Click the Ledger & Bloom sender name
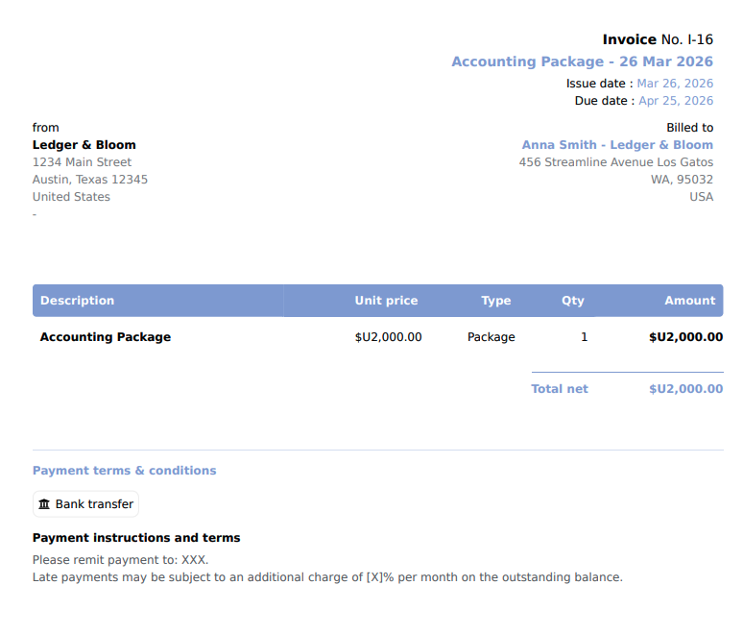 pyautogui.click(x=84, y=145)
